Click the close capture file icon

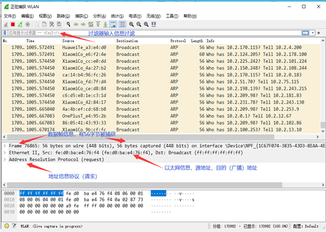52,25
